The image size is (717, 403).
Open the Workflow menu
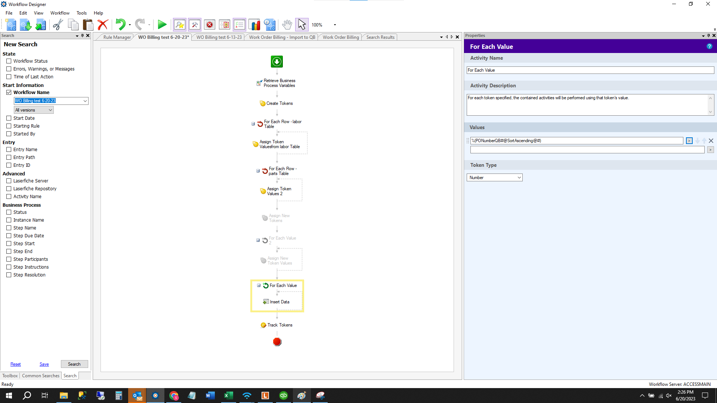[x=60, y=13]
